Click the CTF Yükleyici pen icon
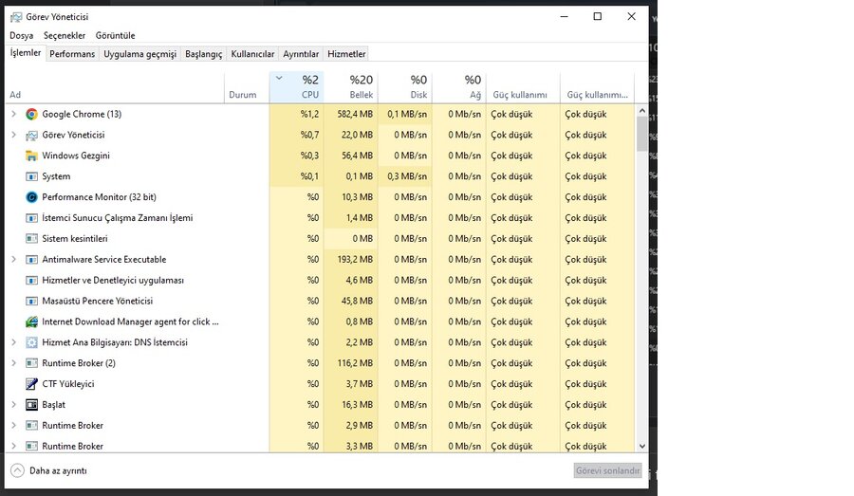 point(31,384)
